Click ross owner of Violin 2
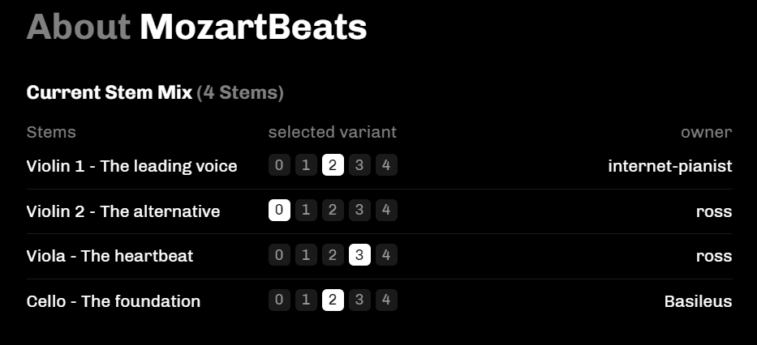Screen dimensions: 757x345 click(713, 211)
